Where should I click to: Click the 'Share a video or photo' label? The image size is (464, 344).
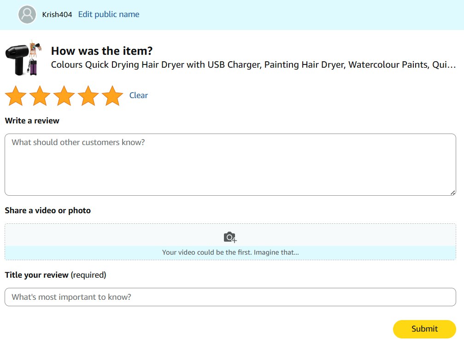(x=48, y=210)
